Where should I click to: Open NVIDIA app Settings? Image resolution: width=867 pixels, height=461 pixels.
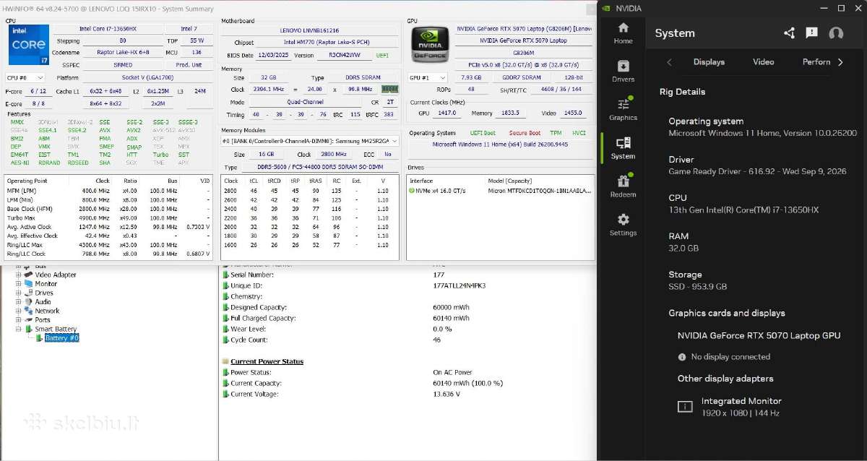623,225
